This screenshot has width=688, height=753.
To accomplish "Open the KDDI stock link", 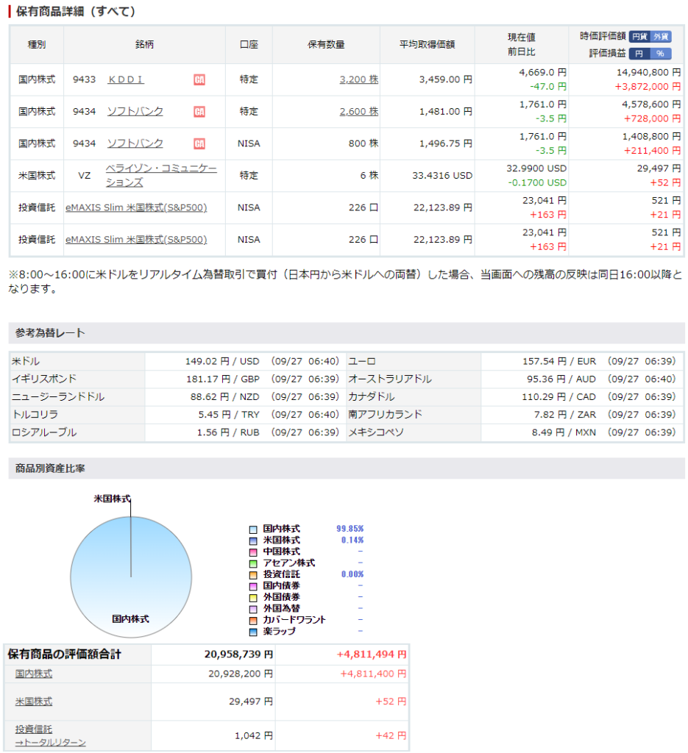I will tap(126, 79).
